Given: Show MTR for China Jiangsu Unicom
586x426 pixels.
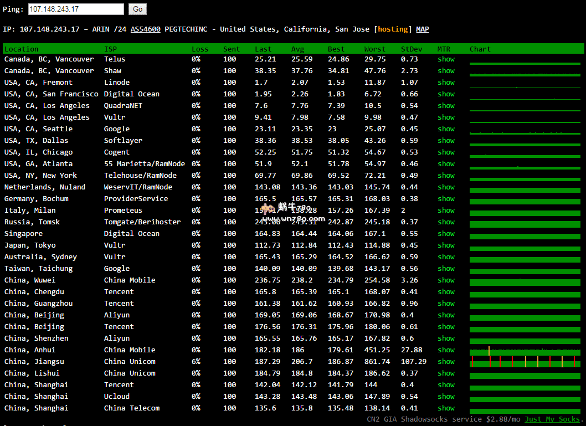Looking at the screenshot, I should click(446, 362).
